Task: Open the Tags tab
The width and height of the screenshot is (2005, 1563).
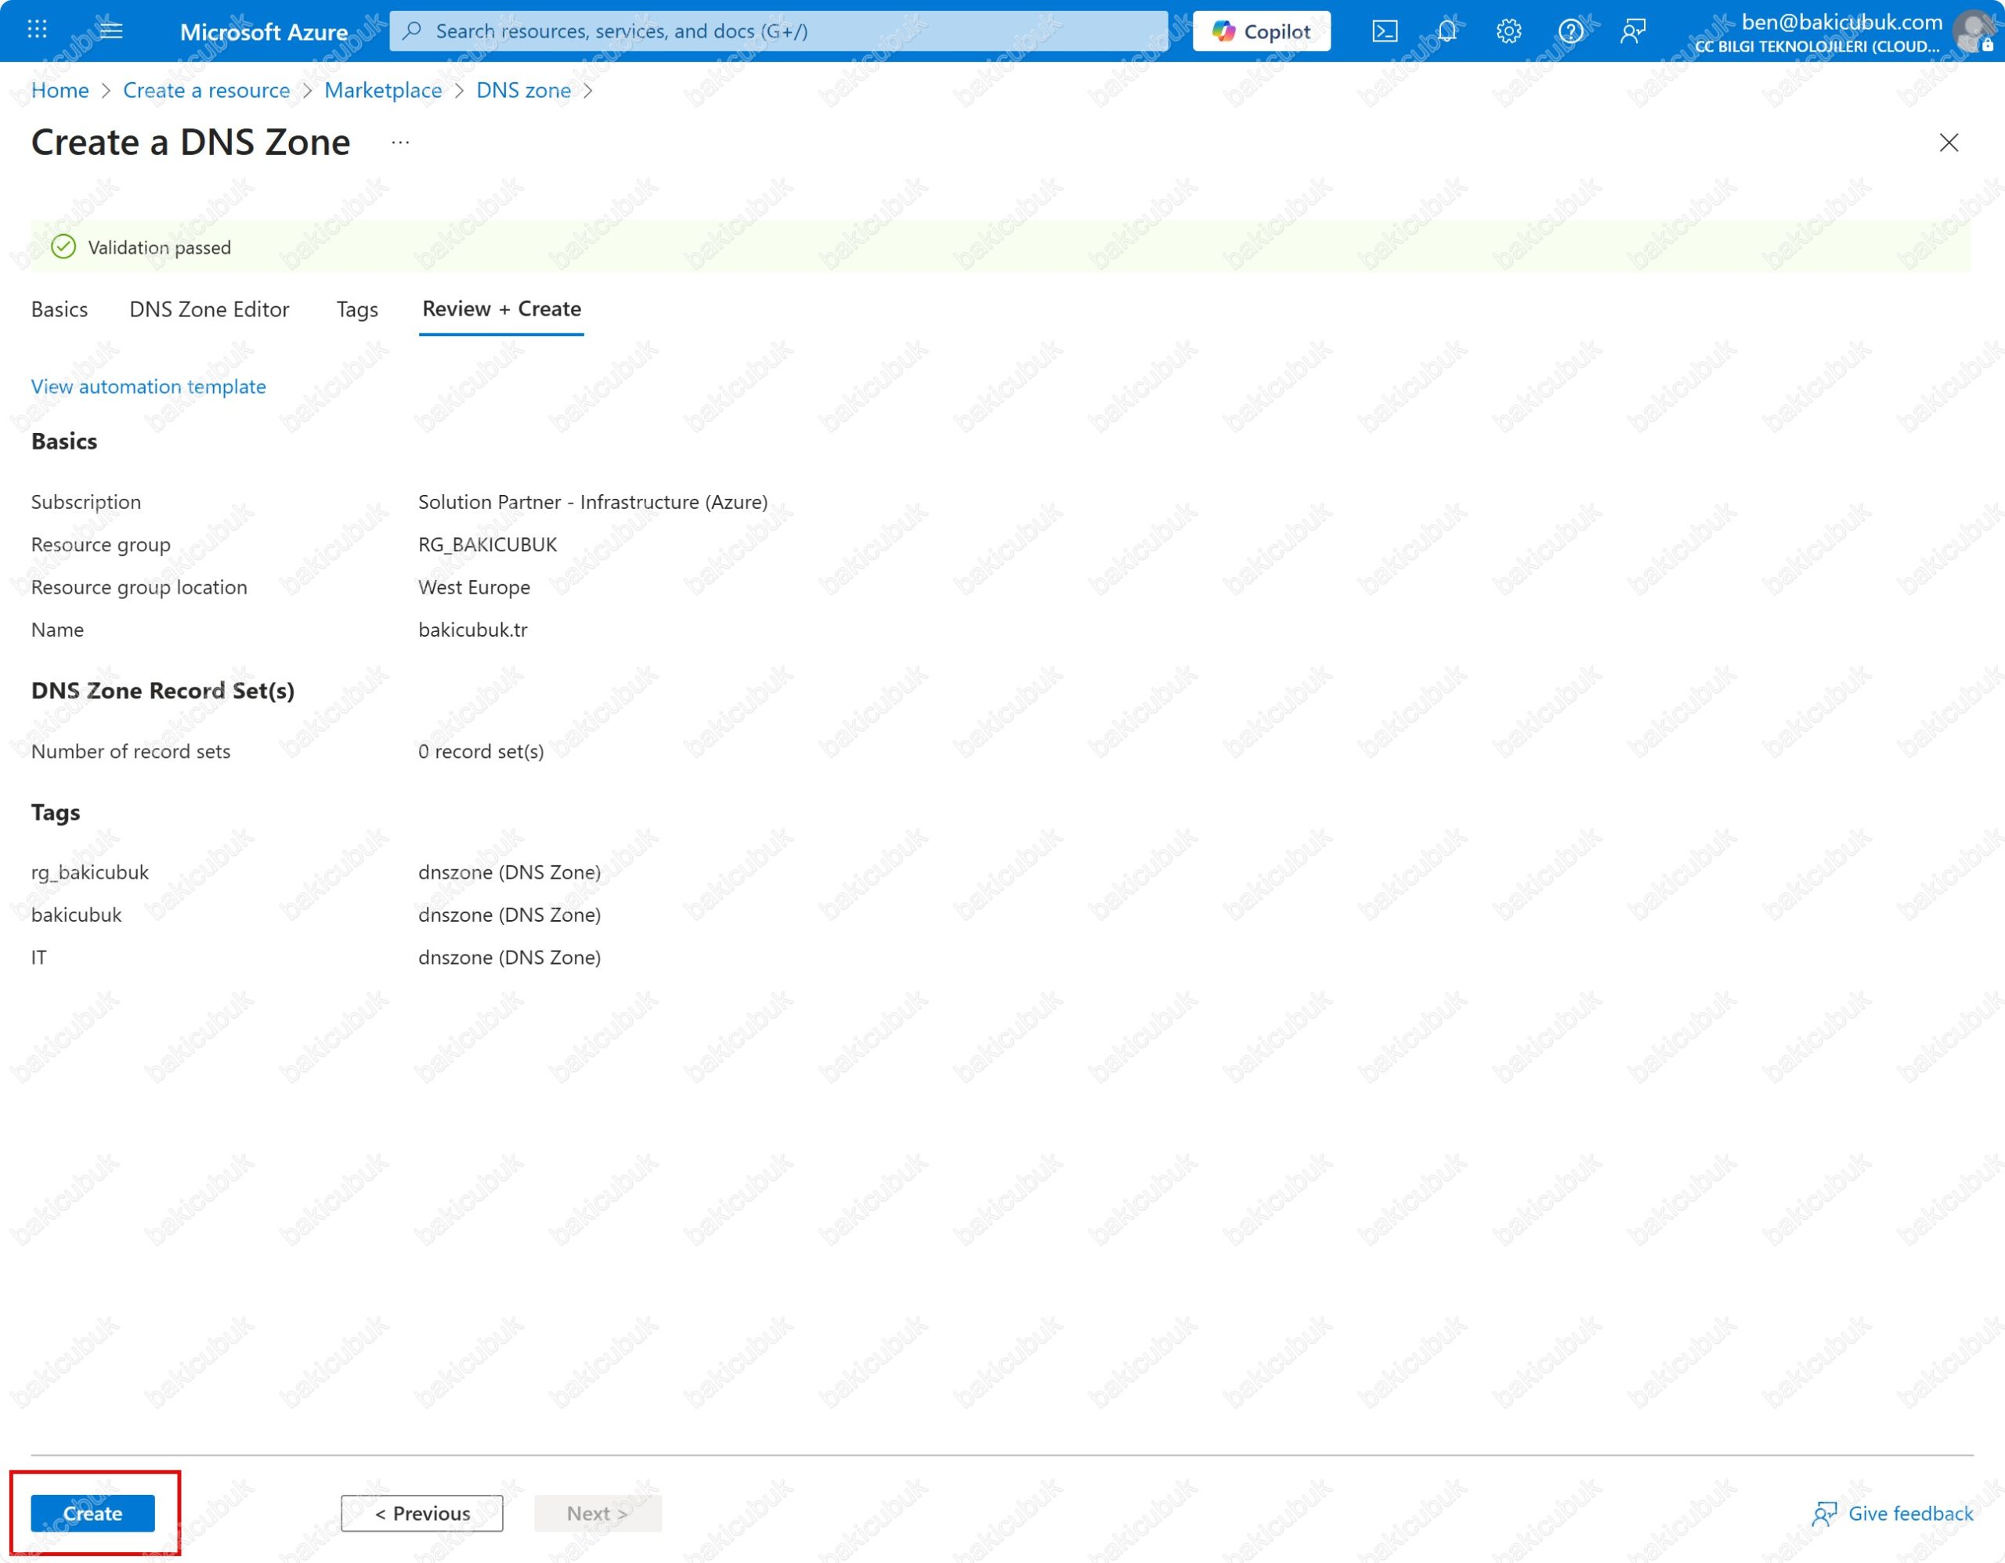Action: coord(357,309)
